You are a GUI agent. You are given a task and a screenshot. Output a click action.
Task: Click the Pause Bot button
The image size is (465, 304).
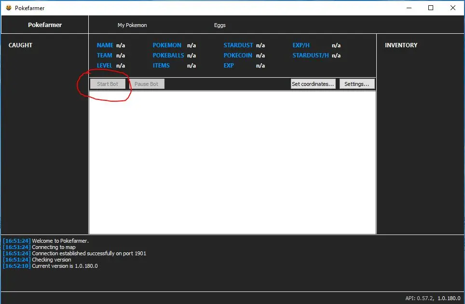(x=146, y=84)
